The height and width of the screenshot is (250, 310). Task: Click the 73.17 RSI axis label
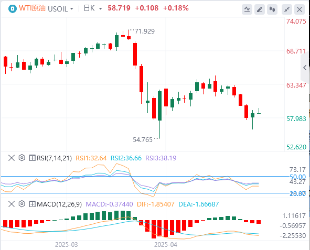tap(298, 170)
